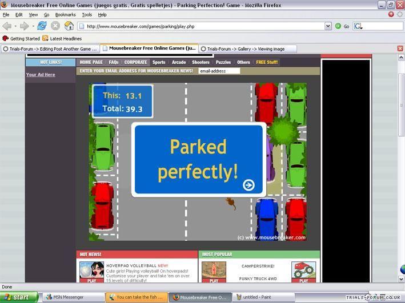Open the Tools menu

point(87,15)
